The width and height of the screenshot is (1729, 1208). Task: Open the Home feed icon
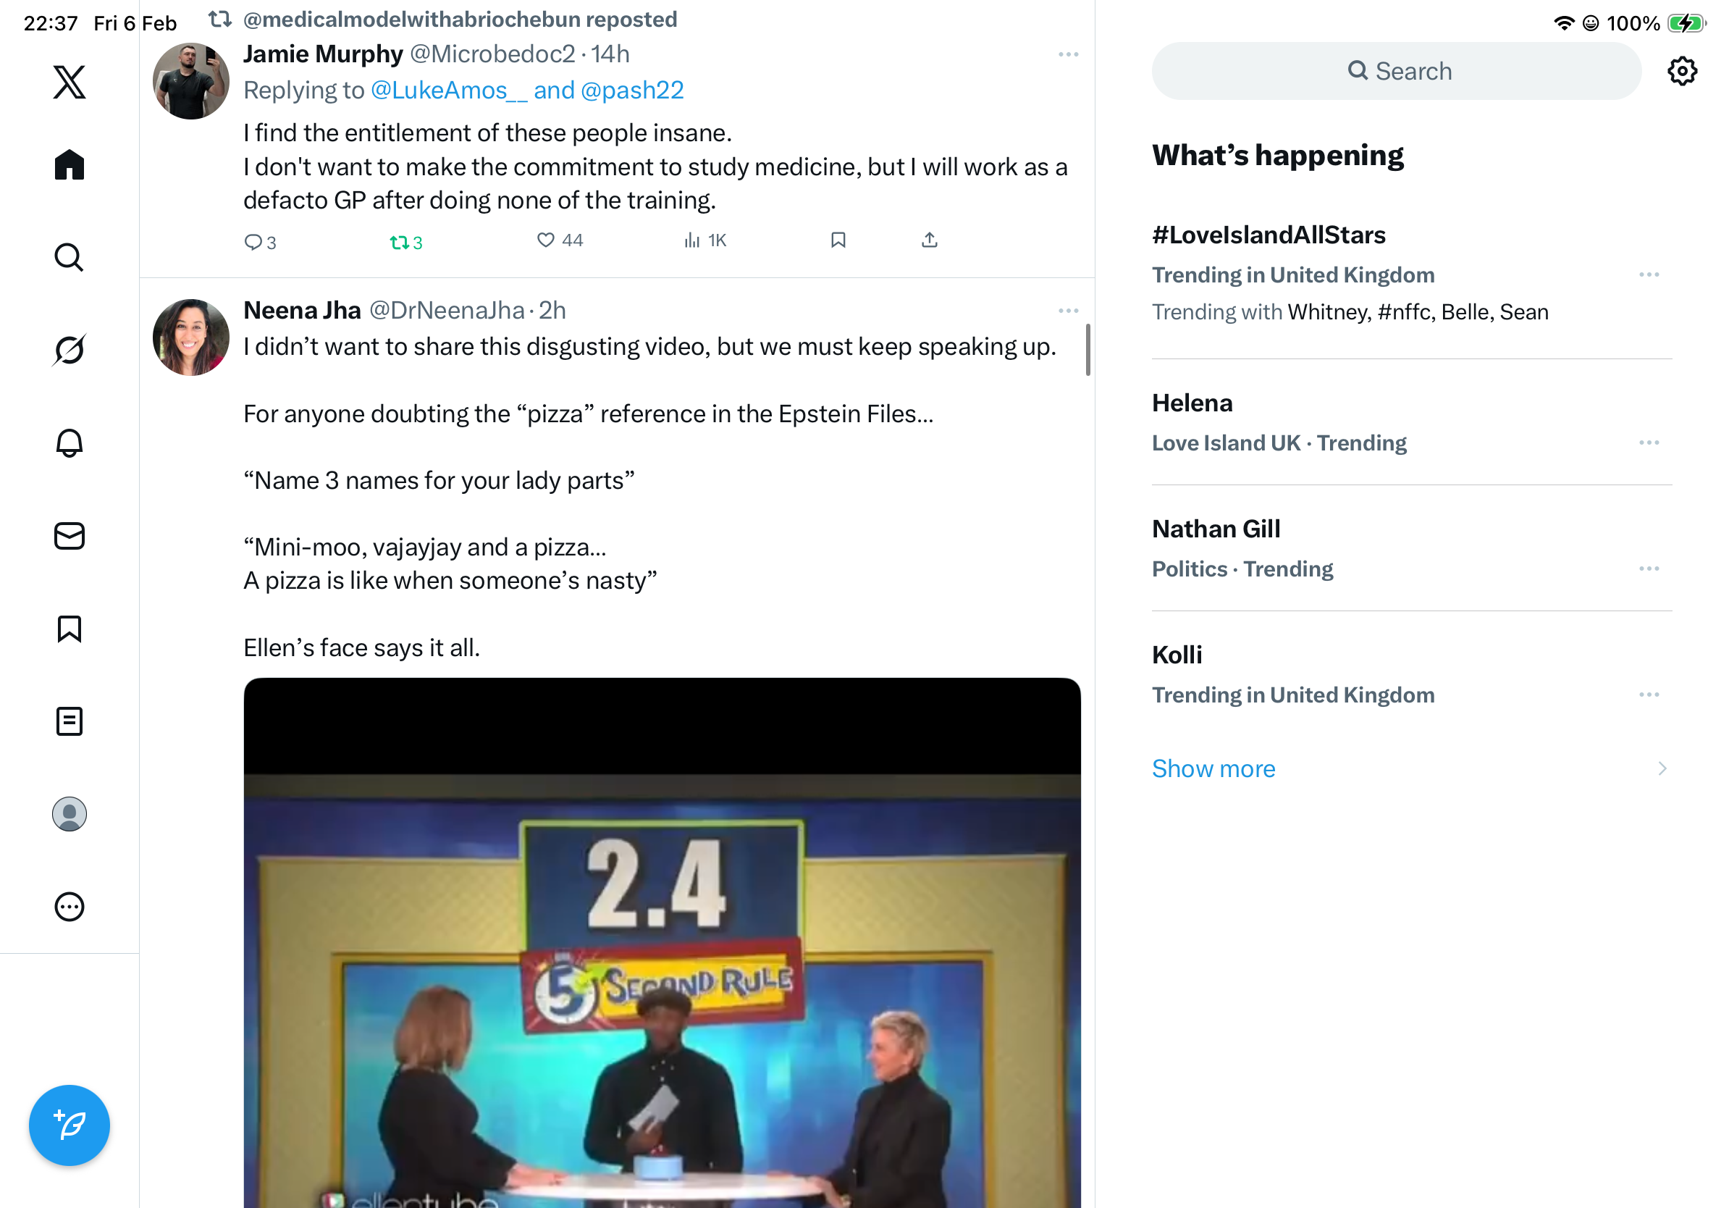coord(70,164)
